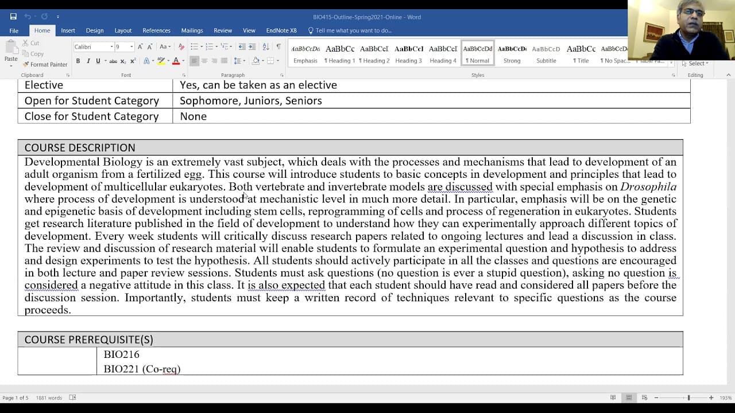
Task: Copy the selection in the Clipboard group
Action: tap(33, 54)
